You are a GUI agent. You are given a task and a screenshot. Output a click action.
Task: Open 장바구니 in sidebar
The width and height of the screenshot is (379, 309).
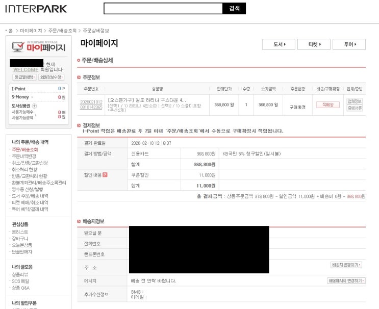20,239
